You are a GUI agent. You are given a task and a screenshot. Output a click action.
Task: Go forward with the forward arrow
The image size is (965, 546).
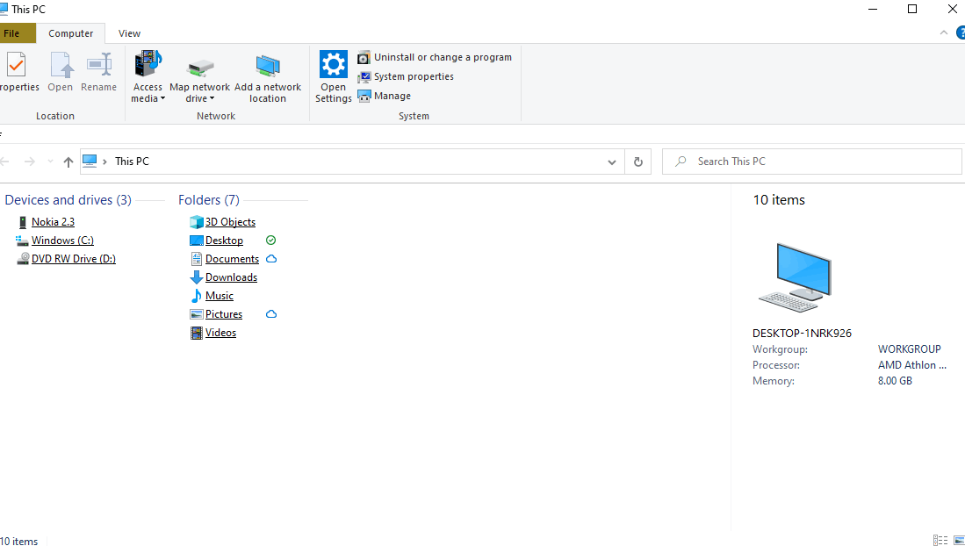tap(29, 162)
